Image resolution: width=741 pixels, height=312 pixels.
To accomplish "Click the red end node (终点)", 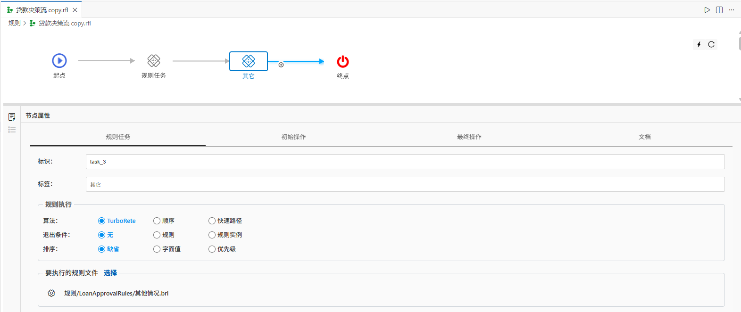I will [x=343, y=62].
